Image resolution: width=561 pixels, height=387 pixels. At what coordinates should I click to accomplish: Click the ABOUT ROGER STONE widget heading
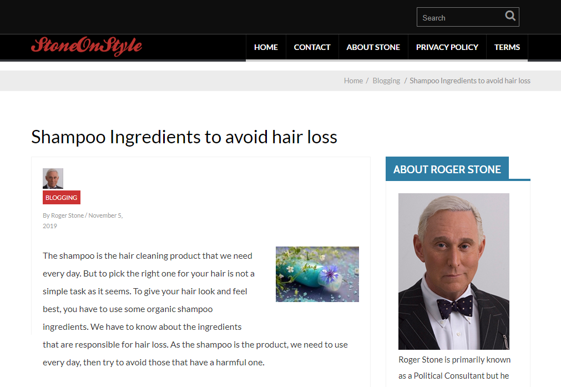447,169
